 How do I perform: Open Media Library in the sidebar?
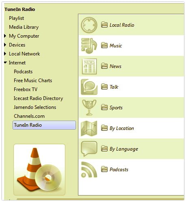click(24, 27)
